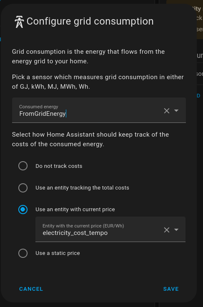The image size is (203, 307).
Task: Select the Do not track costs radio button
Action: click(23, 166)
